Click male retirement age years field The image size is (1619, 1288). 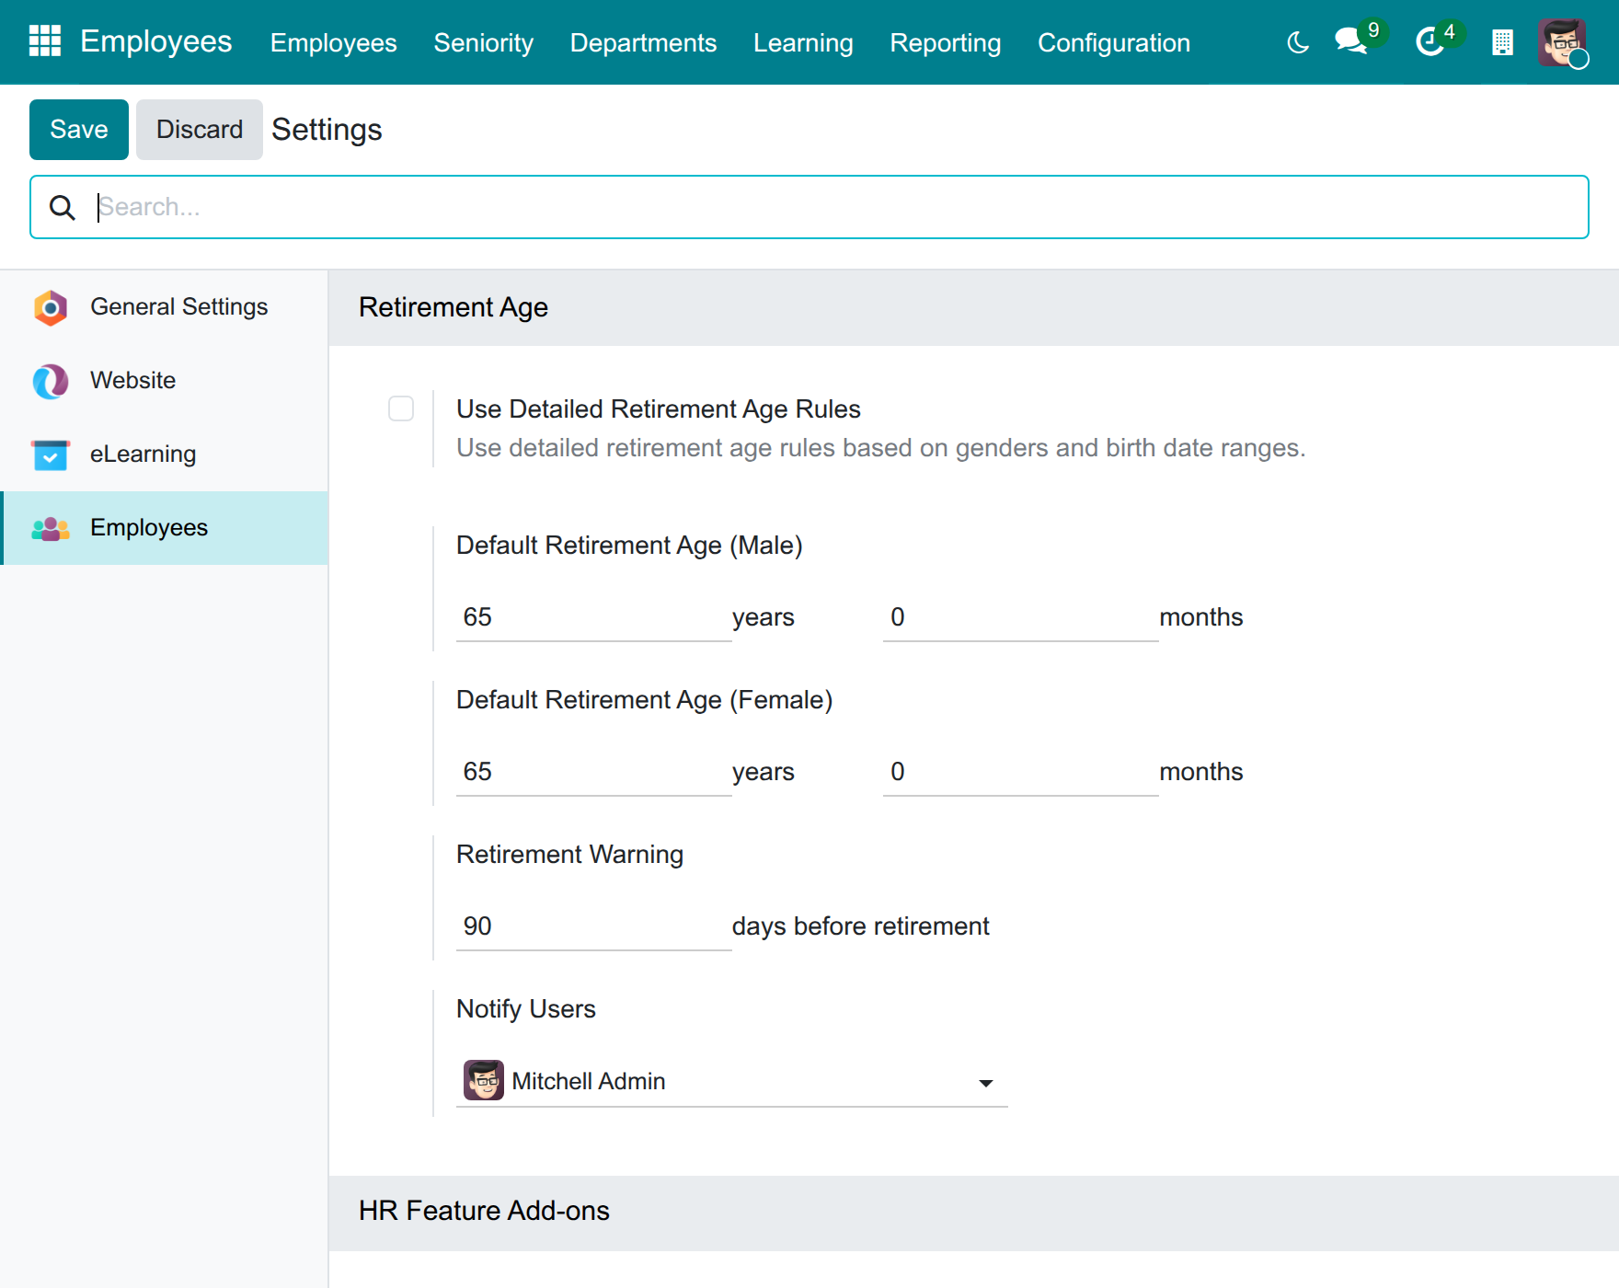(594, 617)
